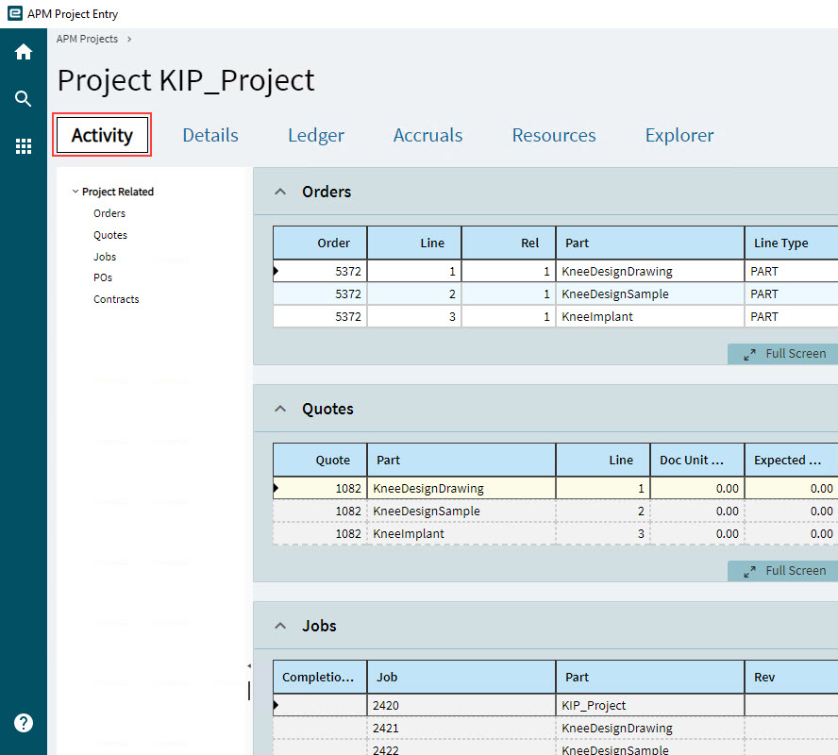Switch to the Resources tab

click(554, 135)
